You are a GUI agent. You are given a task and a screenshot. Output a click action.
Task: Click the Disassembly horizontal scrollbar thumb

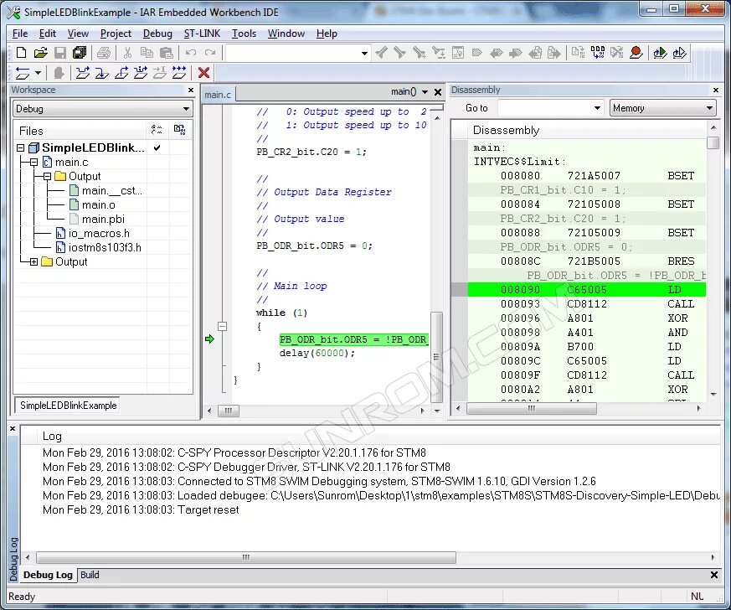[532, 409]
